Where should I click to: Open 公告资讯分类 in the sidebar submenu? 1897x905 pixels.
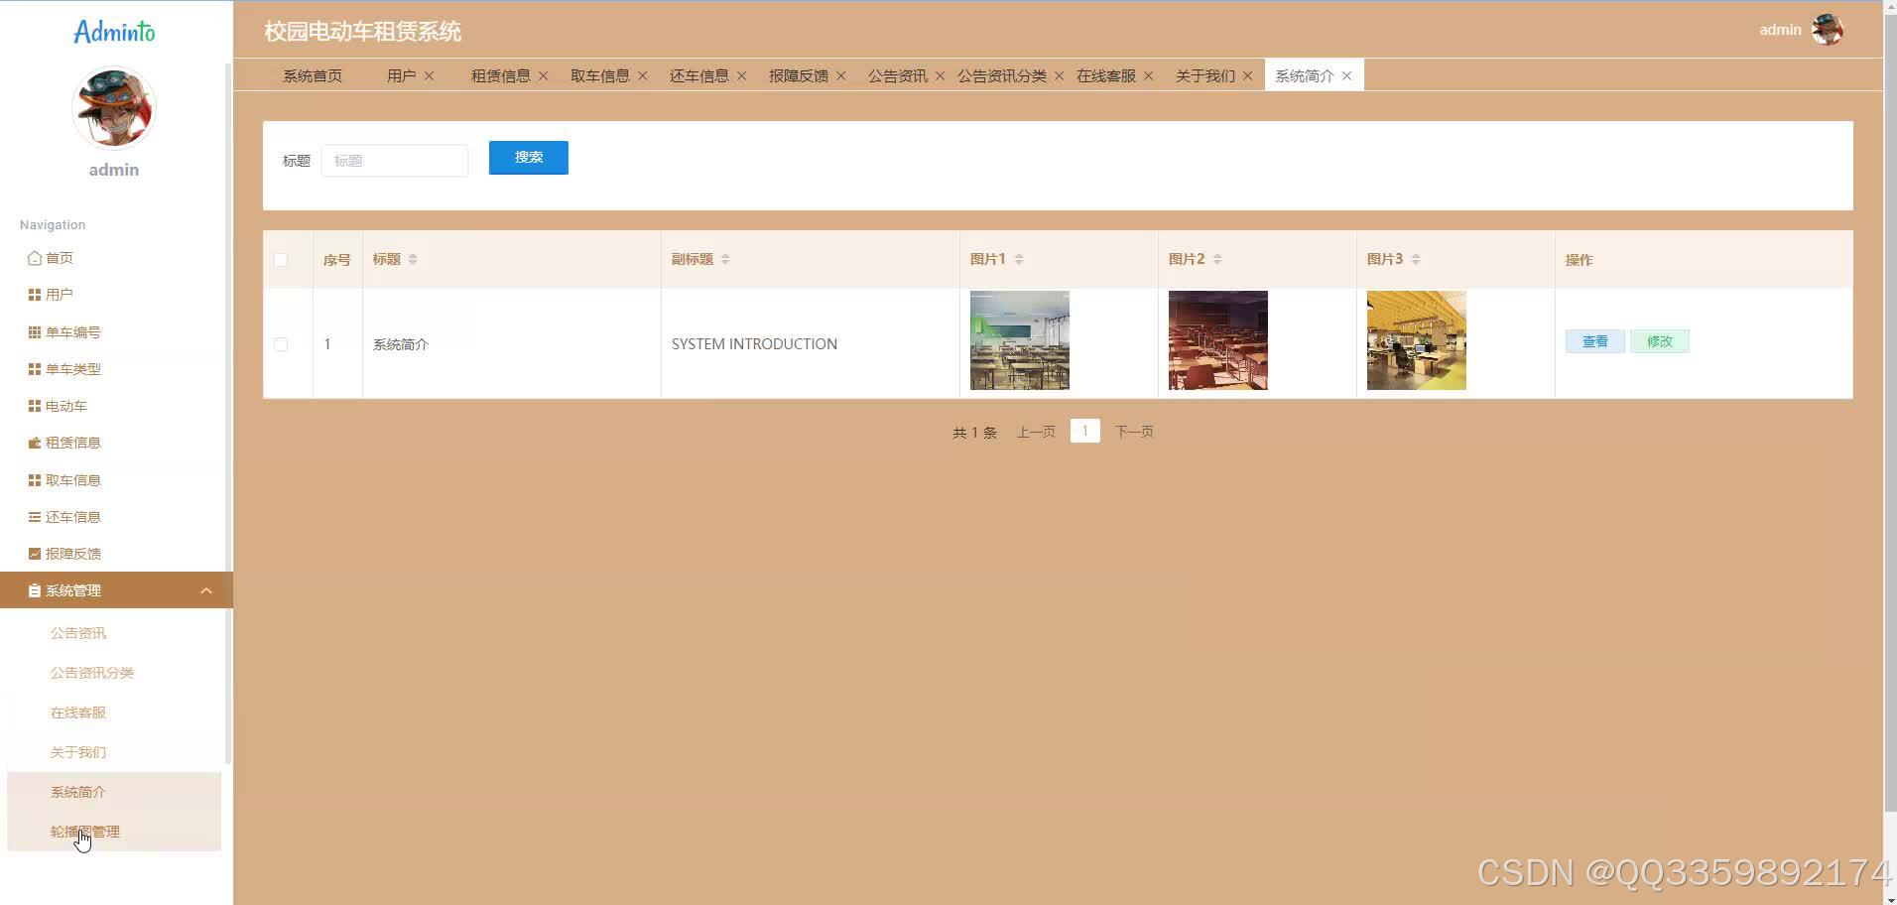pyautogui.click(x=92, y=673)
